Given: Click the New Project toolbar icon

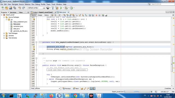Looking at the screenshot, I should coord(7,8).
